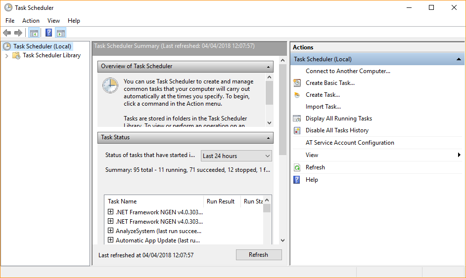Click the Refresh button at bottom of summary
Viewport: 466px width, 278px height.
click(x=259, y=255)
